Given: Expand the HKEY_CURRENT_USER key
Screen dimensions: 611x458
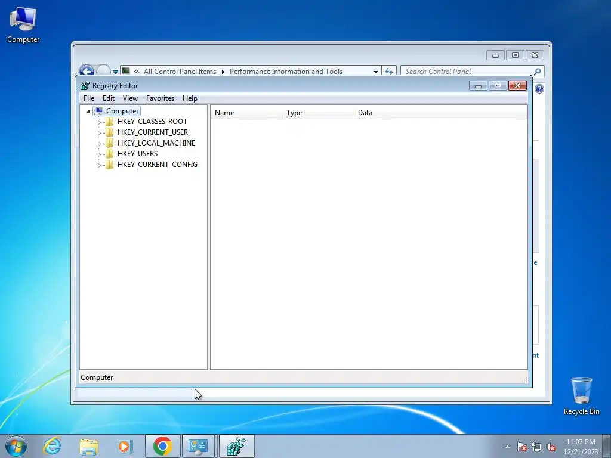Looking at the screenshot, I should click(x=99, y=133).
